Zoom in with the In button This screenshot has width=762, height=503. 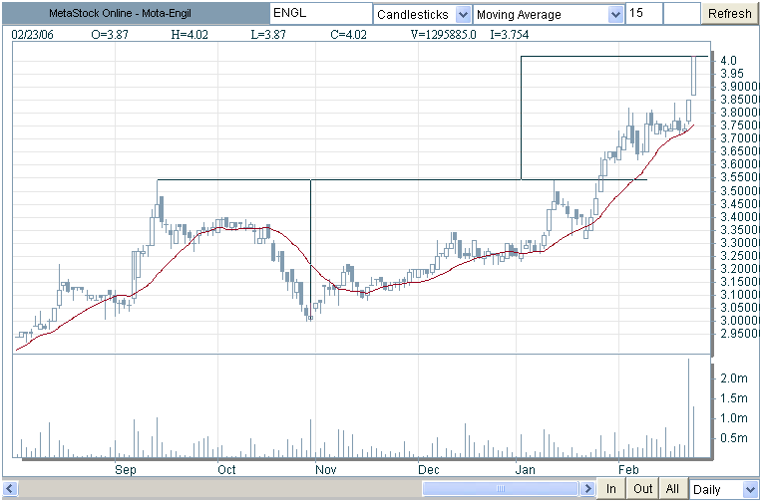[x=612, y=489]
